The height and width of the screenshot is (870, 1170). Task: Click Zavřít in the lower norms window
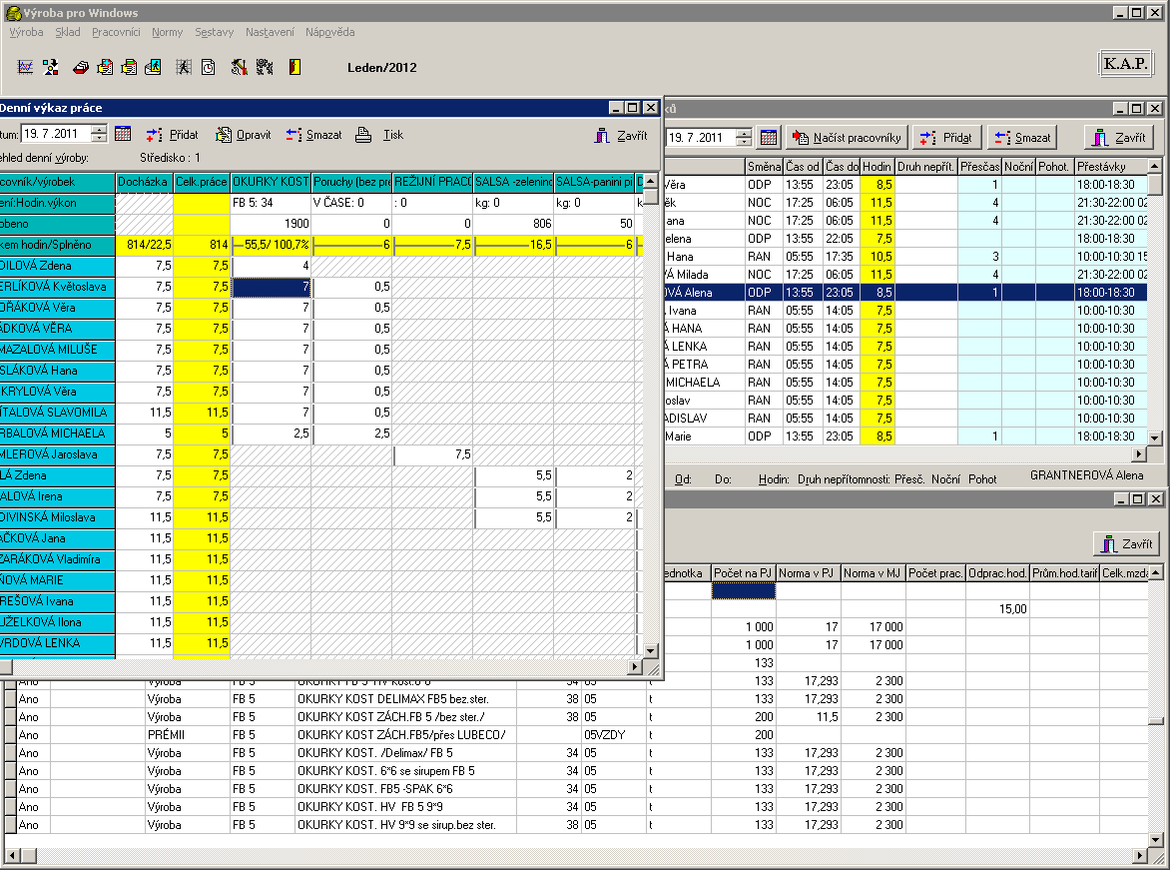(1127, 543)
